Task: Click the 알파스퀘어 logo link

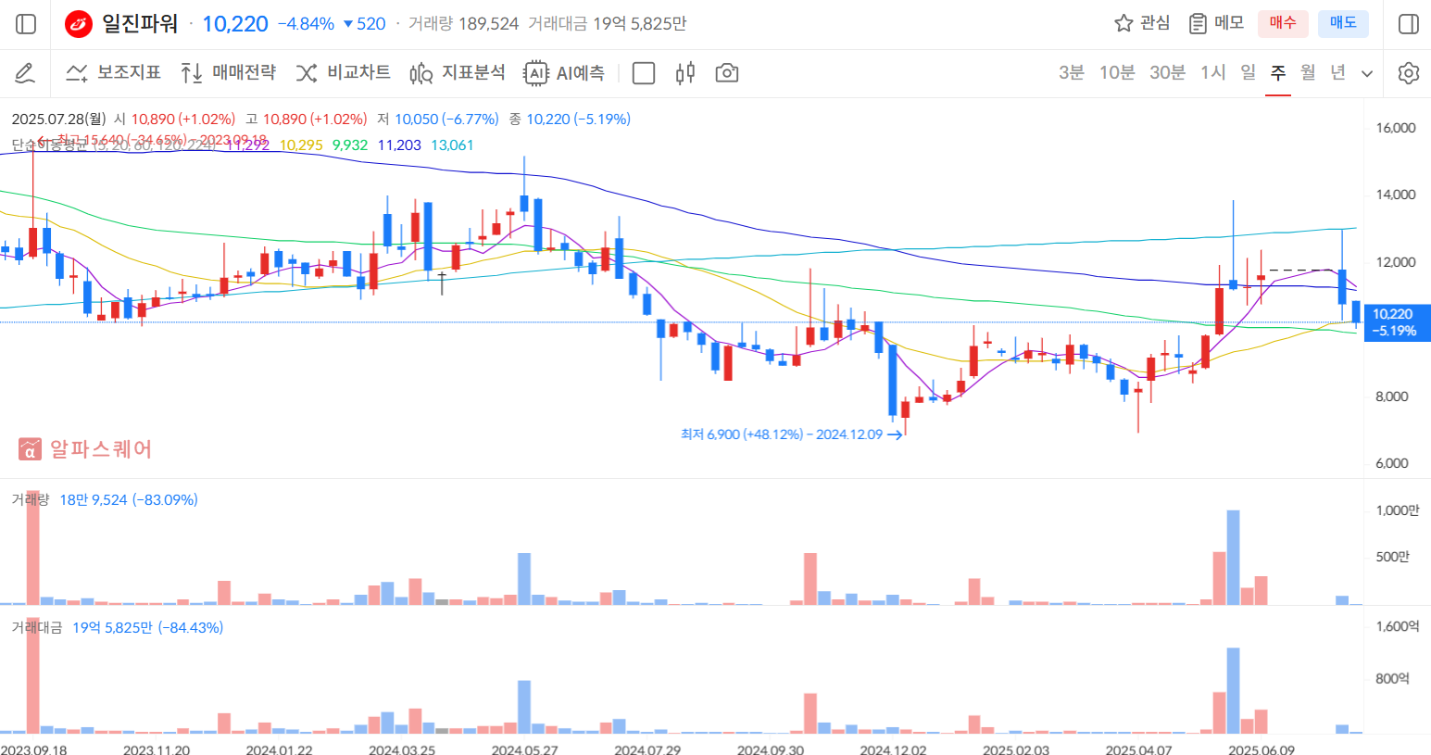Action: pyautogui.click(x=84, y=449)
